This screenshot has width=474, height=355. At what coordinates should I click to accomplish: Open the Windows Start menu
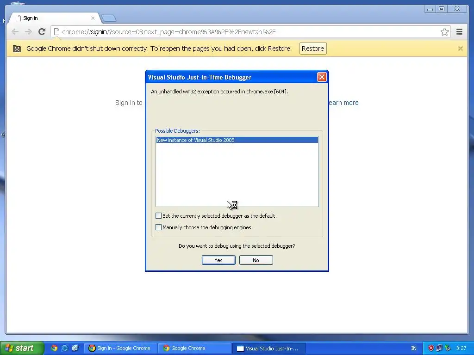click(x=21, y=348)
